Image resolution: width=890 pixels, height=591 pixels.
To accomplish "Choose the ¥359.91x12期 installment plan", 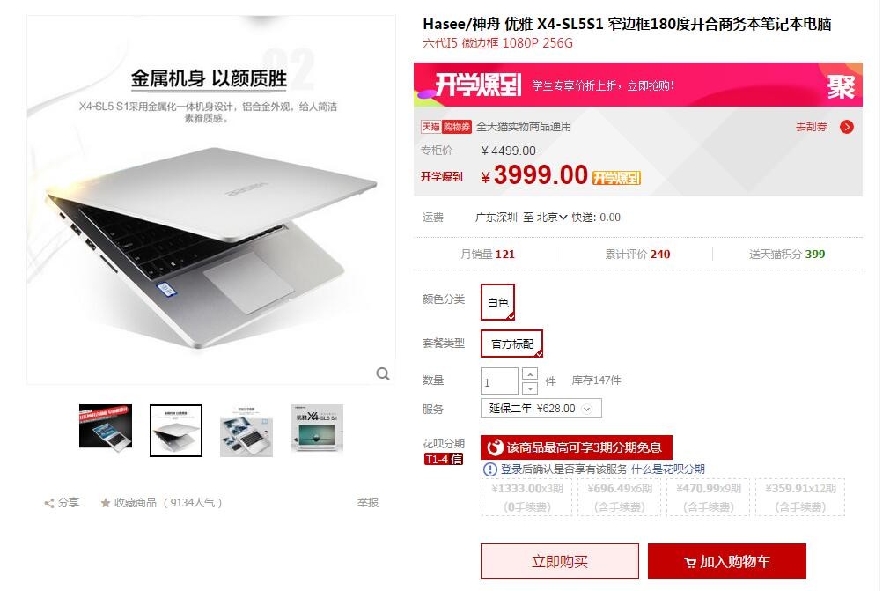I will (800, 497).
